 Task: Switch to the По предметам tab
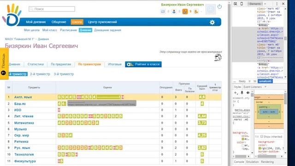(61, 64)
